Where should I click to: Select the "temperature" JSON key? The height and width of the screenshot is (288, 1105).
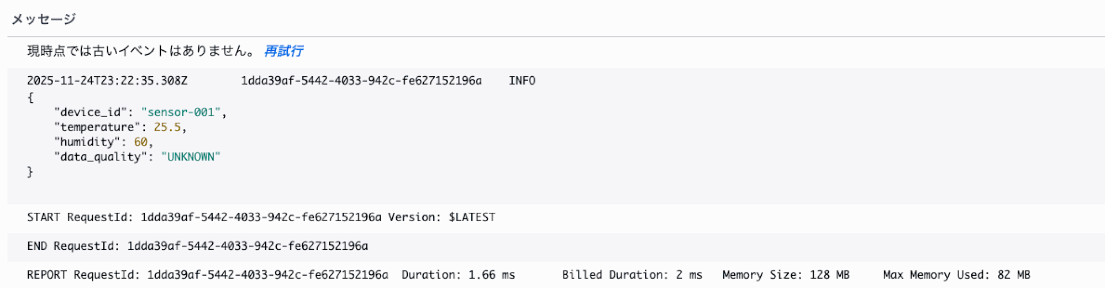click(97, 127)
